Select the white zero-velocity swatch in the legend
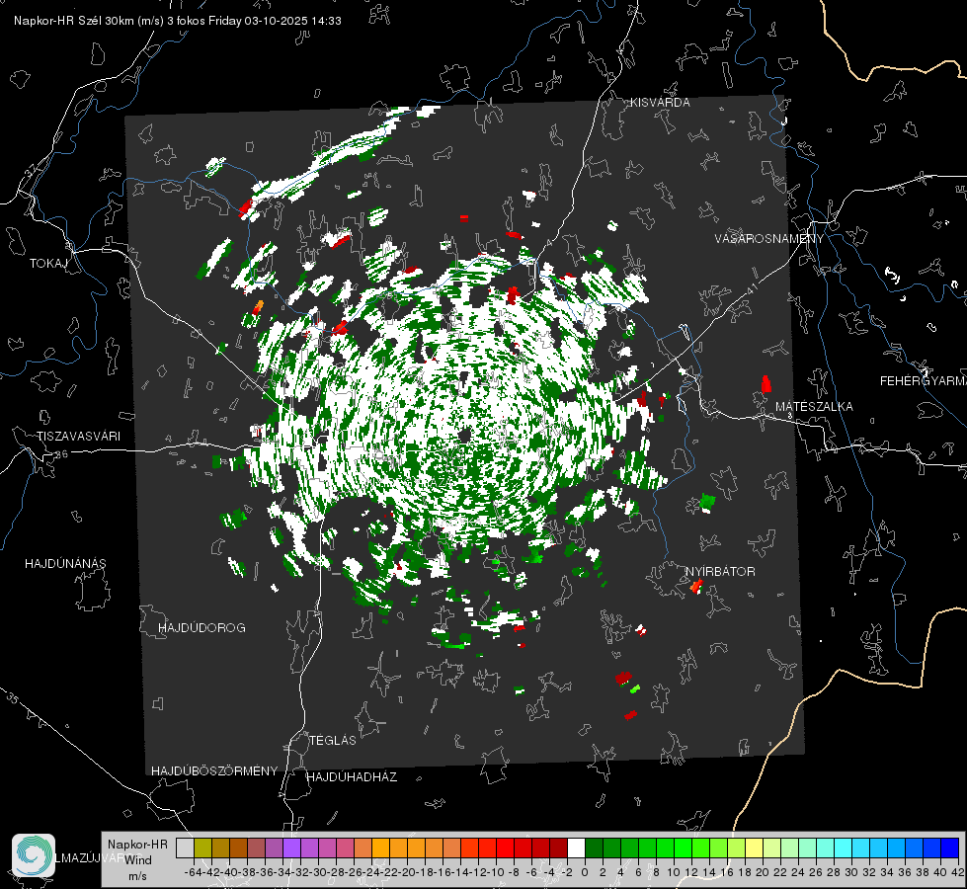Viewport: 967px width, 889px height. (576, 849)
